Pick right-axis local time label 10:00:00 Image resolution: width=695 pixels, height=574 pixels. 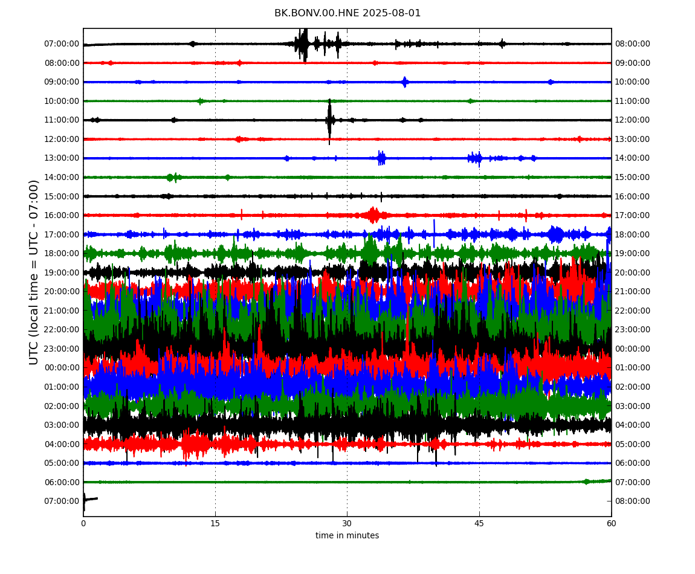click(633, 82)
